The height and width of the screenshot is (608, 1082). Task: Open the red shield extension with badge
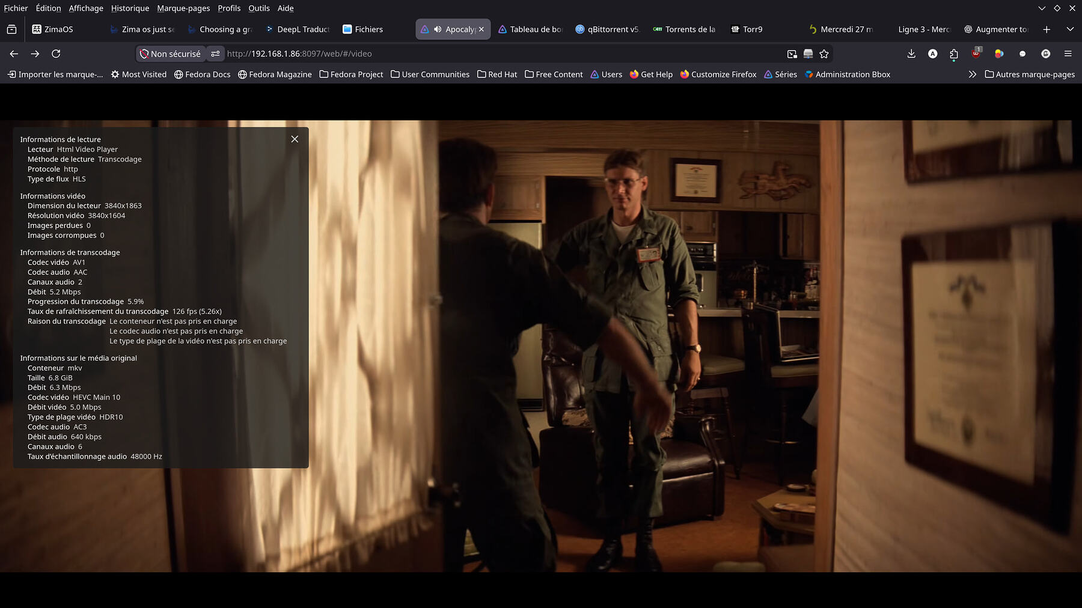click(x=976, y=53)
